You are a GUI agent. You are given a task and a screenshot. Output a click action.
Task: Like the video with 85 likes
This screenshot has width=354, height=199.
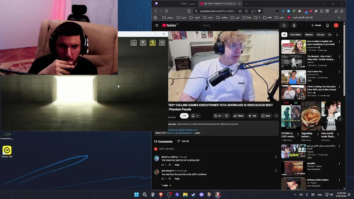(x=218, y=116)
